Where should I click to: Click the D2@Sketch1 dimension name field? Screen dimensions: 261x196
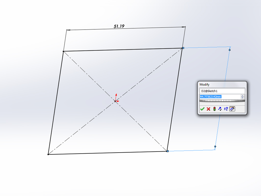click(222, 91)
